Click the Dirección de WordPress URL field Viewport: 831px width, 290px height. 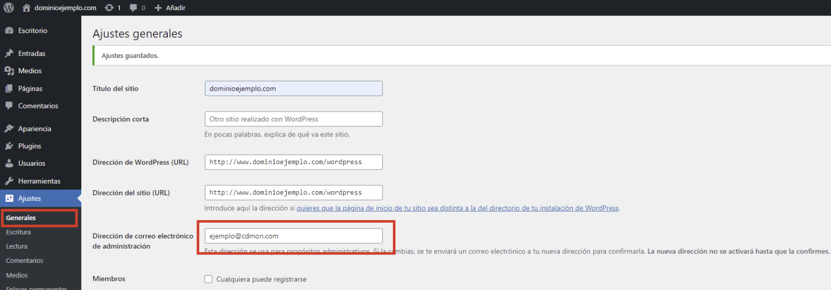(294, 162)
